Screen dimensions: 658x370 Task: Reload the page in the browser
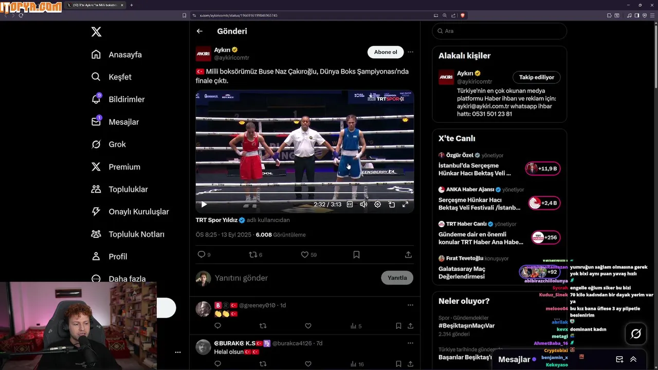tap(21, 15)
